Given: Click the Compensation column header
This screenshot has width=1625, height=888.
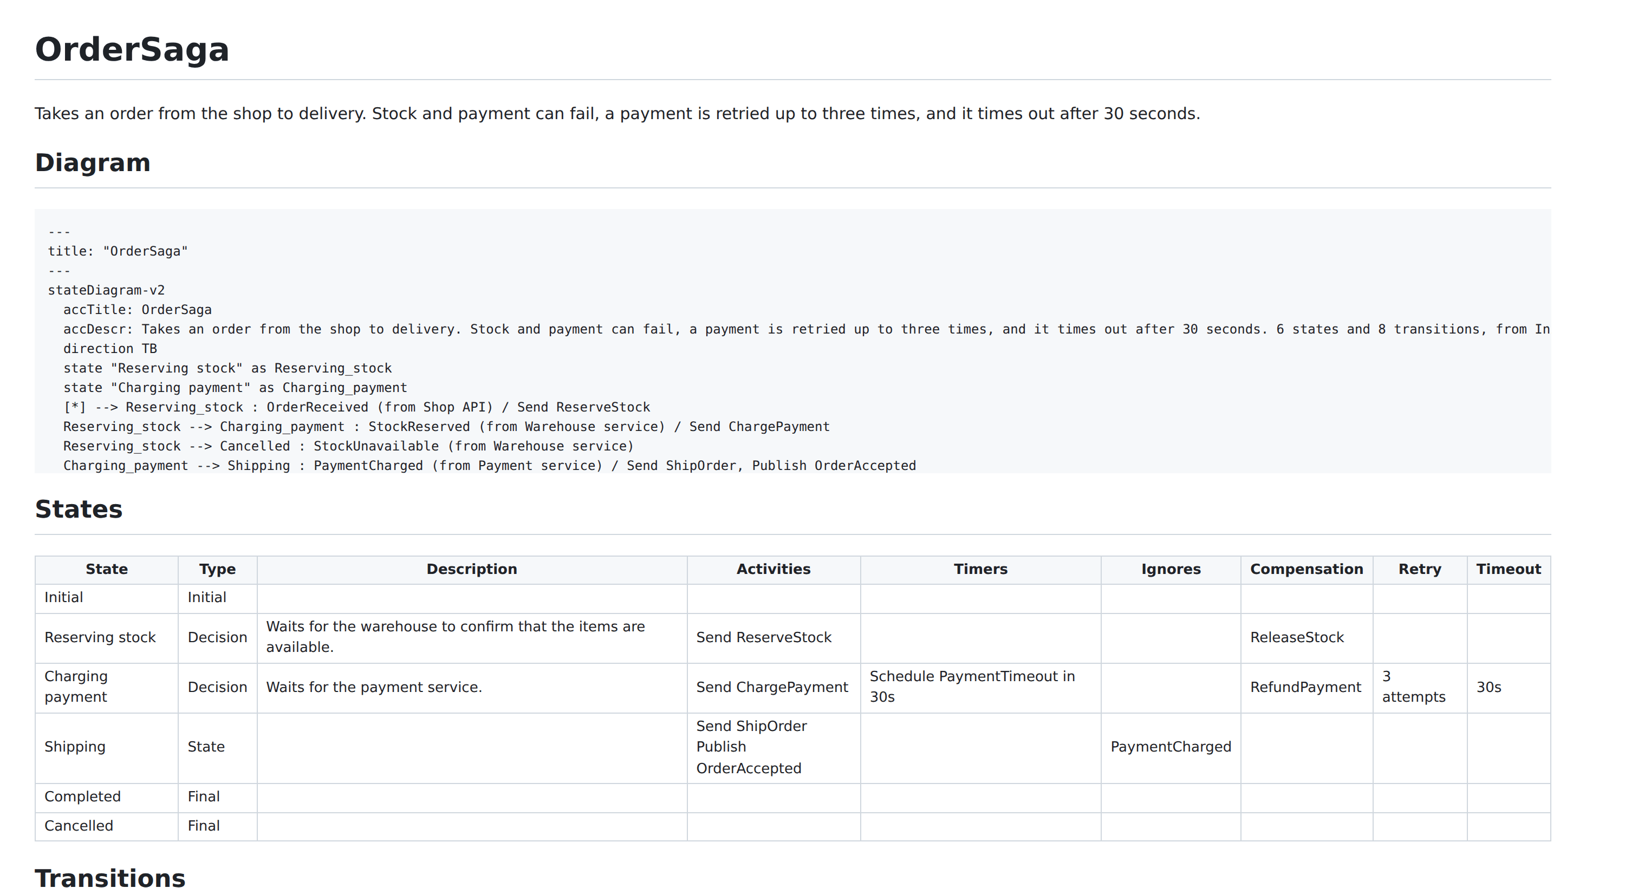Looking at the screenshot, I should [1307, 570].
